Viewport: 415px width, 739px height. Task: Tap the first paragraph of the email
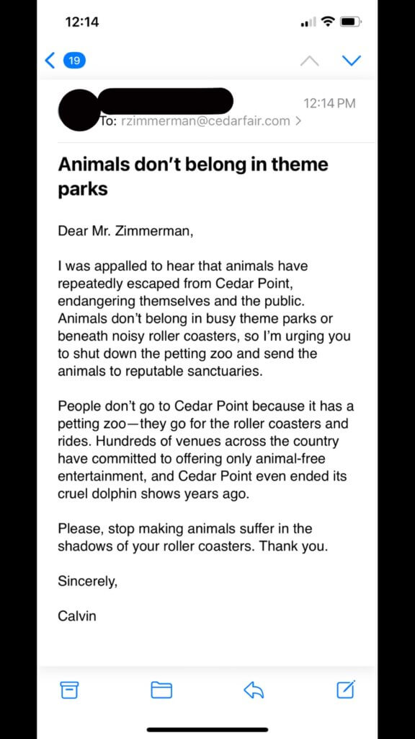click(x=204, y=318)
